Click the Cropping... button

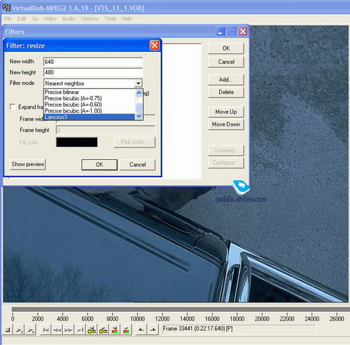point(226,150)
